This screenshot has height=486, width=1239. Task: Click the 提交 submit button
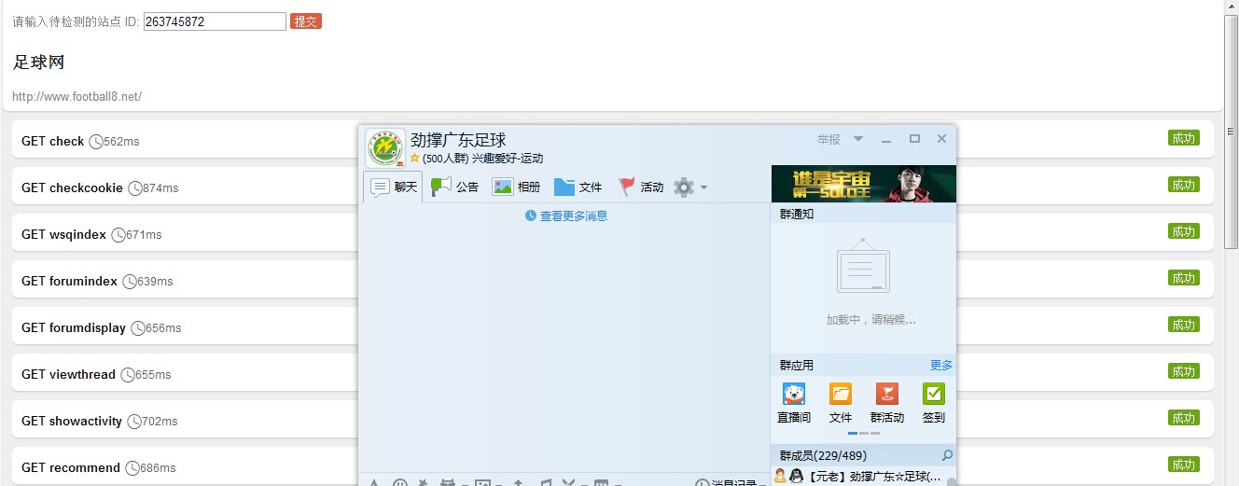305,21
